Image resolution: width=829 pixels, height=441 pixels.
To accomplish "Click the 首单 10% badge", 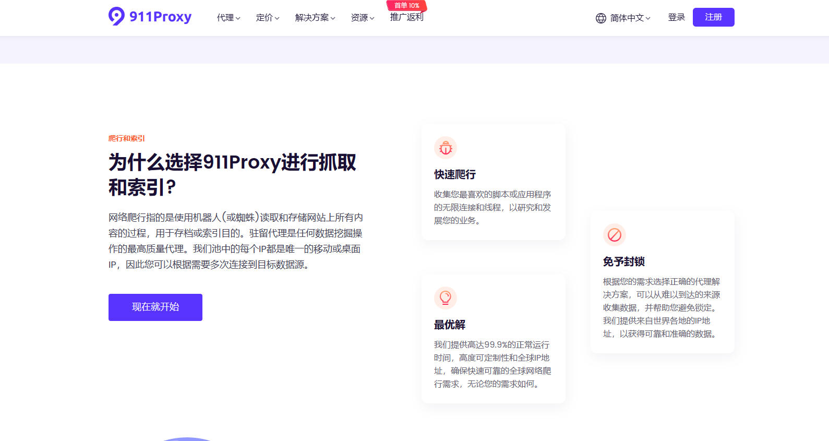I will (406, 5).
